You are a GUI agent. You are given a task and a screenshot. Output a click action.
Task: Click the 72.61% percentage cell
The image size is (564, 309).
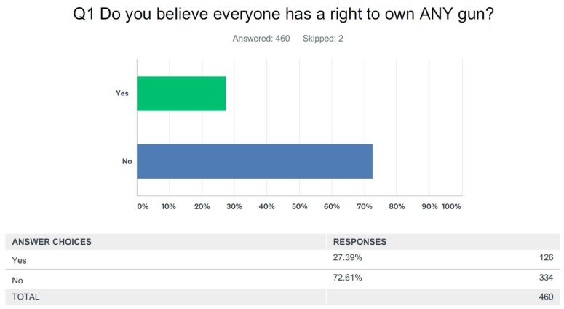347,278
